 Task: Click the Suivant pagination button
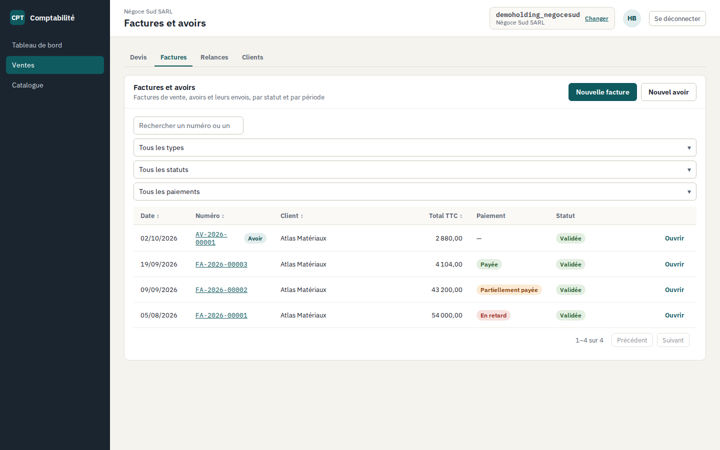pyautogui.click(x=673, y=340)
